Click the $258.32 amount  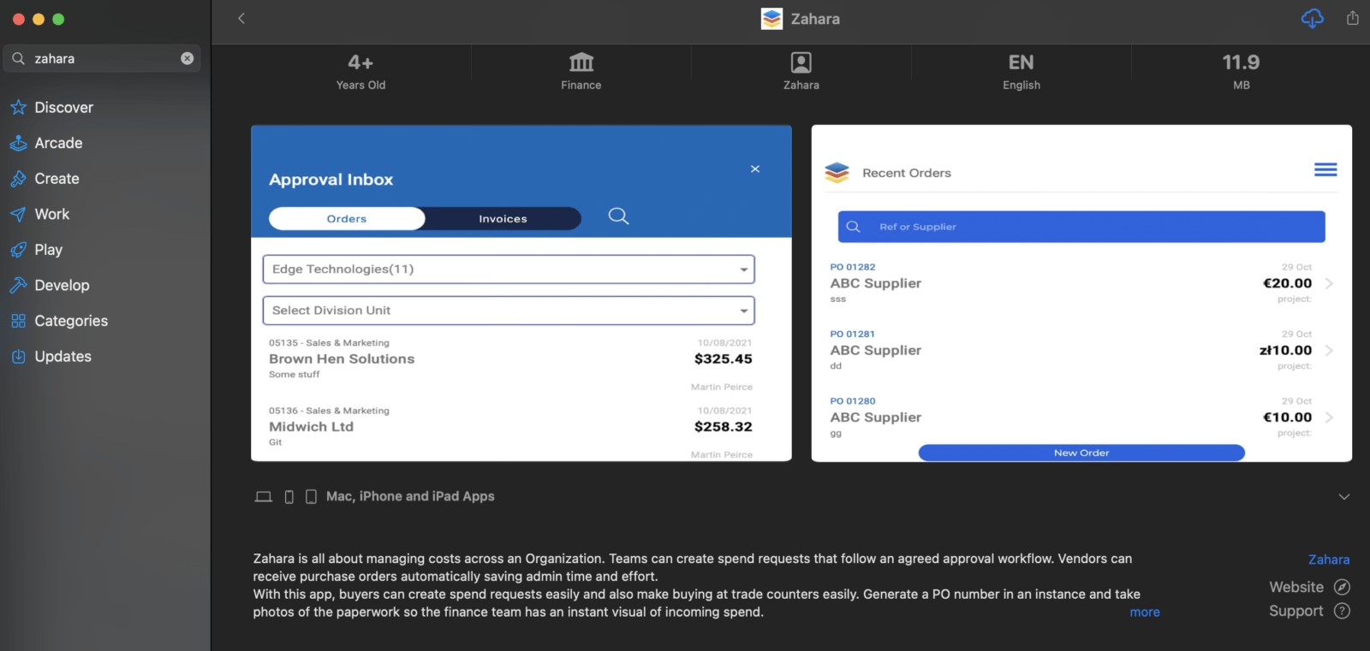tap(724, 427)
